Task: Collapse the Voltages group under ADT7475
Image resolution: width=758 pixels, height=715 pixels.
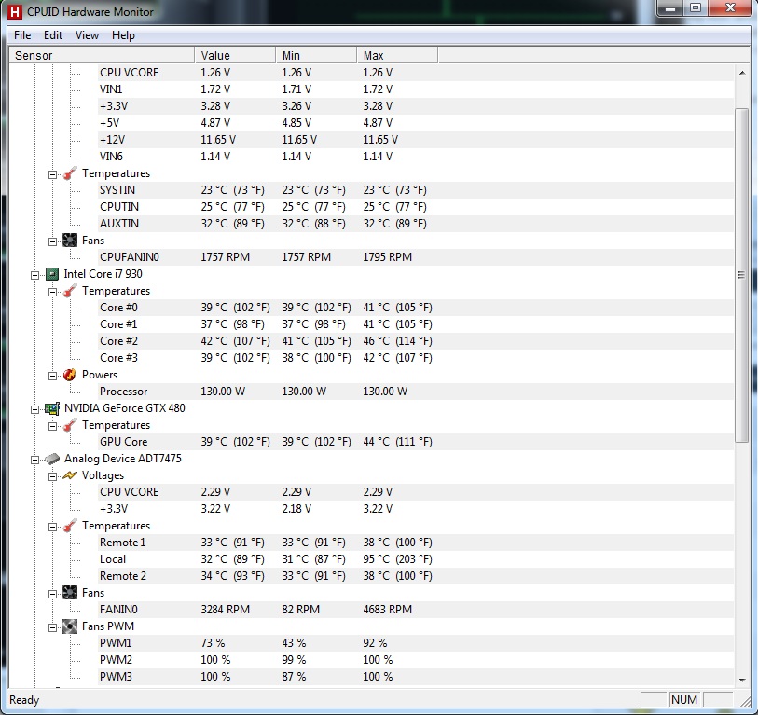Action: pyautogui.click(x=53, y=476)
